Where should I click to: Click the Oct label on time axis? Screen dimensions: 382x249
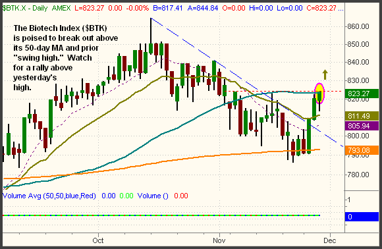[98, 240]
